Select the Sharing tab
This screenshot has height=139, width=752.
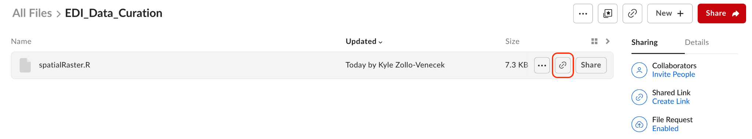(644, 42)
